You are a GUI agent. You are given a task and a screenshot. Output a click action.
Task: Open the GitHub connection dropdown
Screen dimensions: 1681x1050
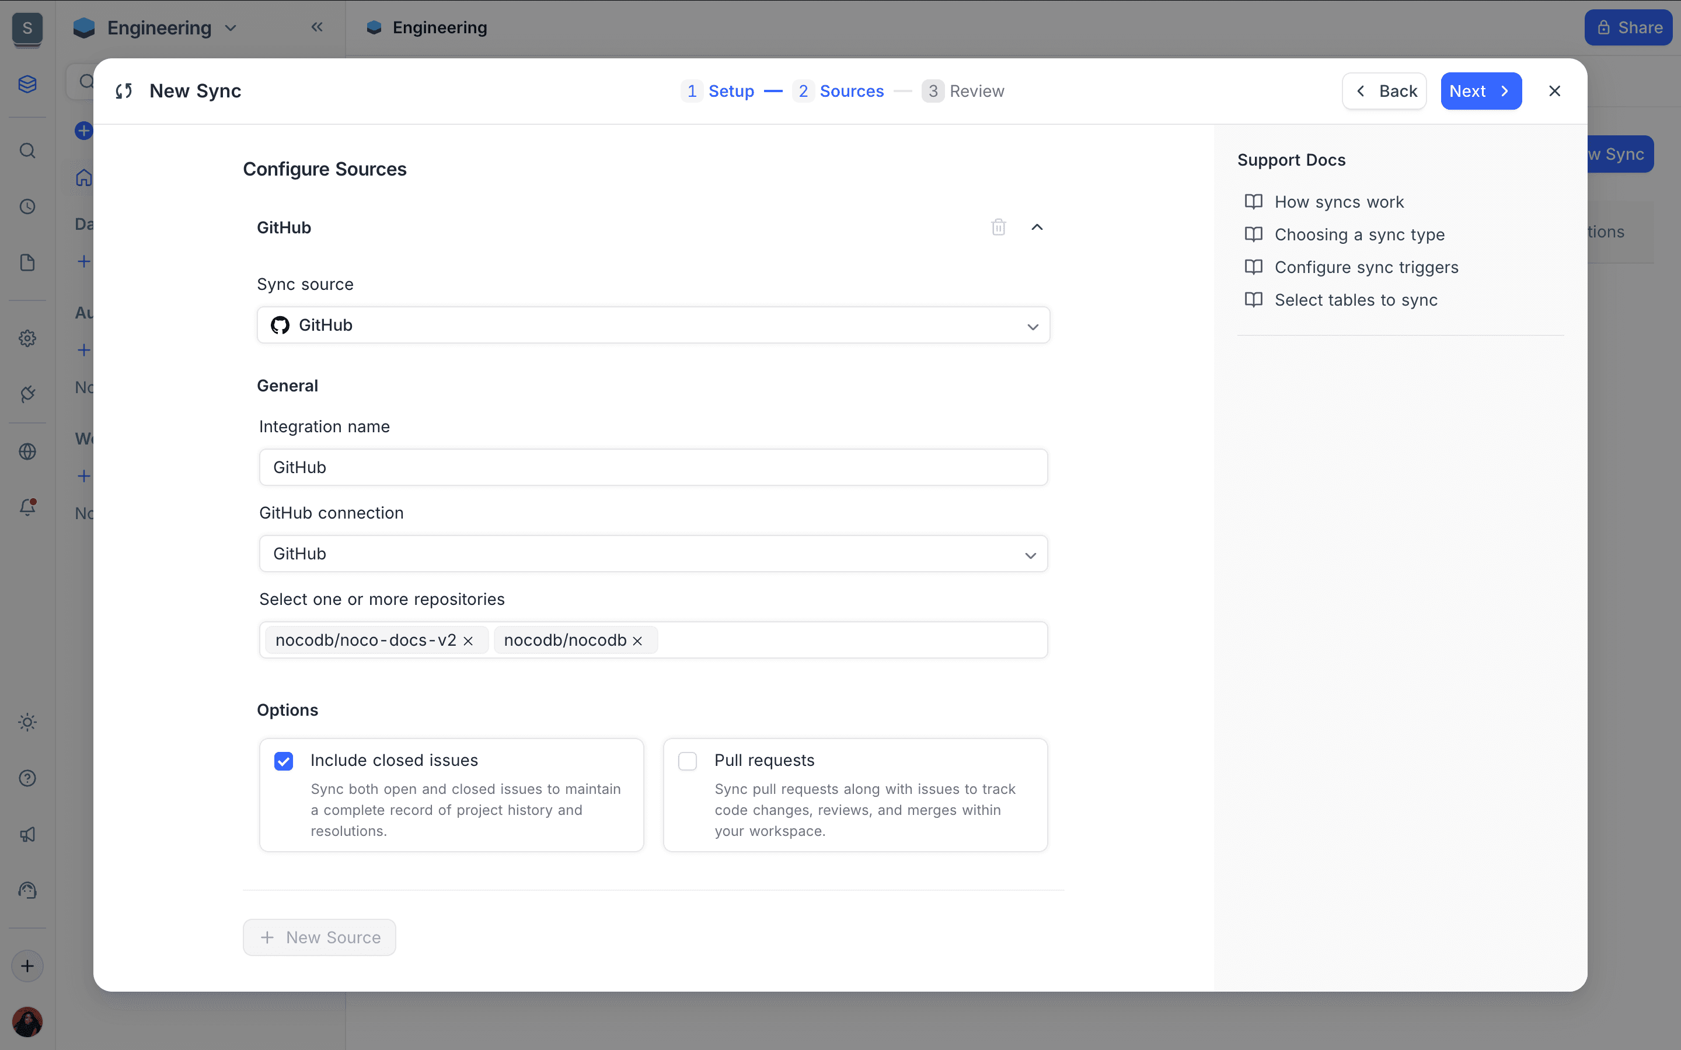[653, 554]
